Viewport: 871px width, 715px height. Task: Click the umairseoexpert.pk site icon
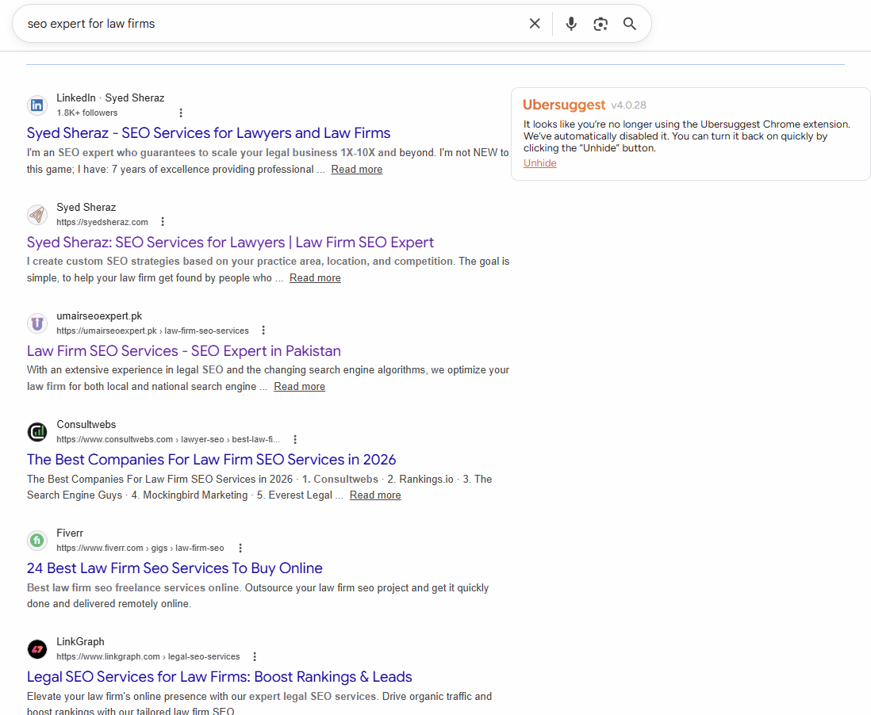click(x=36, y=323)
